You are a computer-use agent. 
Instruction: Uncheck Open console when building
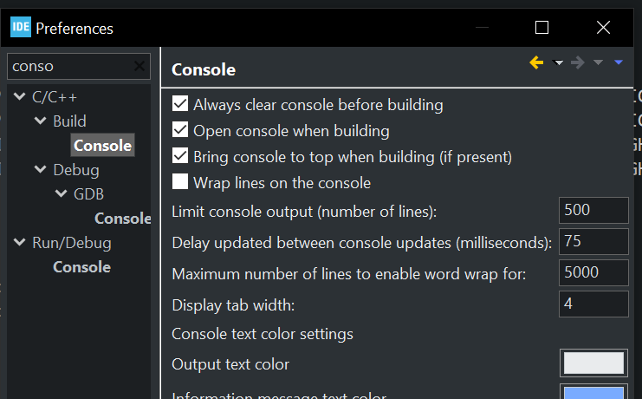click(180, 131)
